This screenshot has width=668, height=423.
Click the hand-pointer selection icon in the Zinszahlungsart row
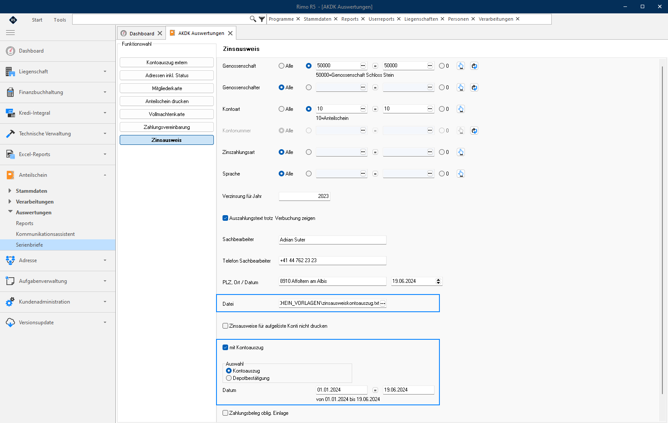pos(461,152)
